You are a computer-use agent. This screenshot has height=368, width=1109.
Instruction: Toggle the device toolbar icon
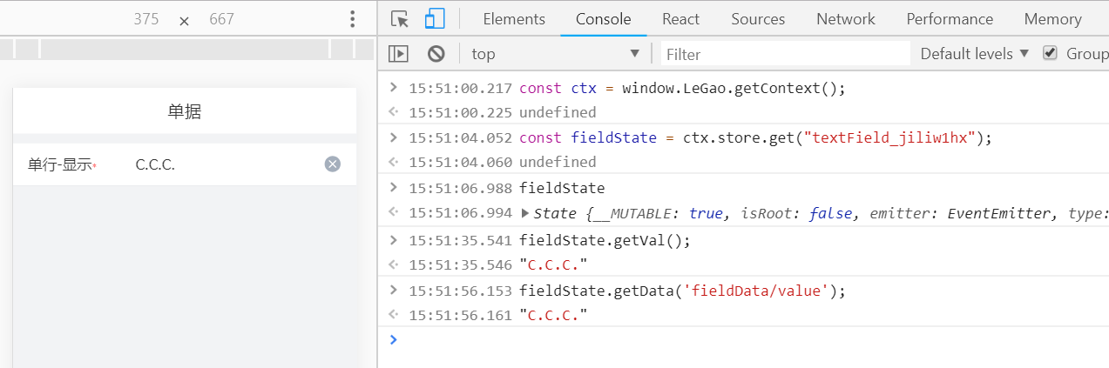(x=434, y=19)
